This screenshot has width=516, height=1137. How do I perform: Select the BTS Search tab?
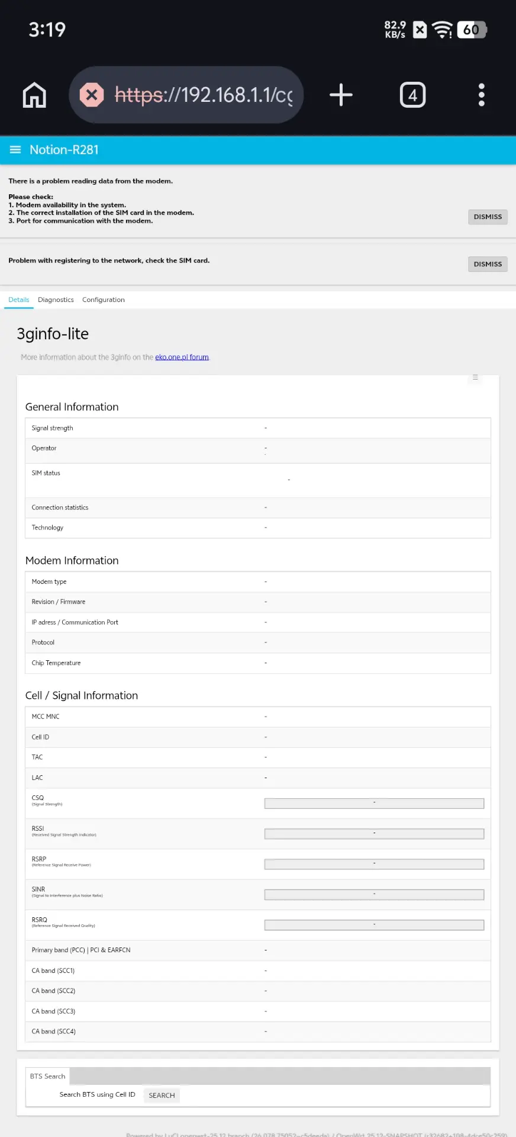click(48, 1076)
